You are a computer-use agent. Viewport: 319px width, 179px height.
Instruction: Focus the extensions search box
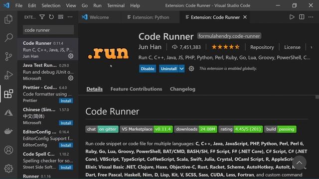pyautogui.click(x=48, y=30)
